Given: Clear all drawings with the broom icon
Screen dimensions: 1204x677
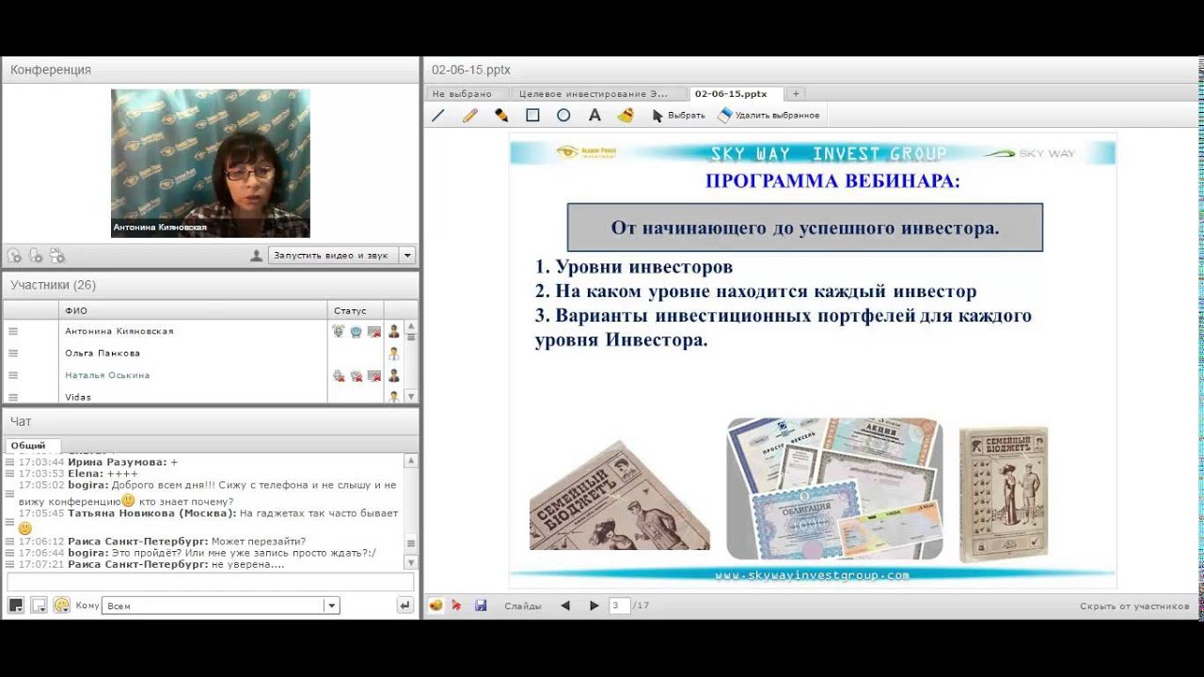Looking at the screenshot, I should (x=626, y=116).
